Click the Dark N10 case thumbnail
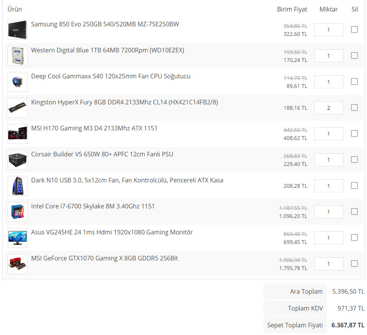This screenshot has width=367, height=335. click(x=18, y=186)
